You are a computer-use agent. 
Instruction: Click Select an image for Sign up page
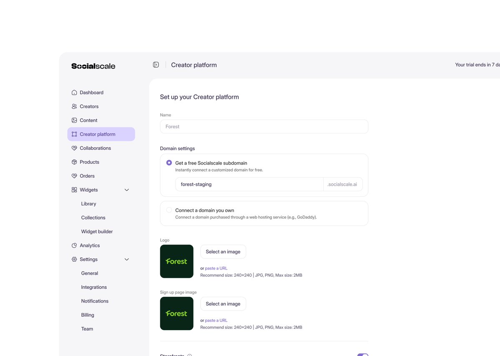click(x=223, y=304)
